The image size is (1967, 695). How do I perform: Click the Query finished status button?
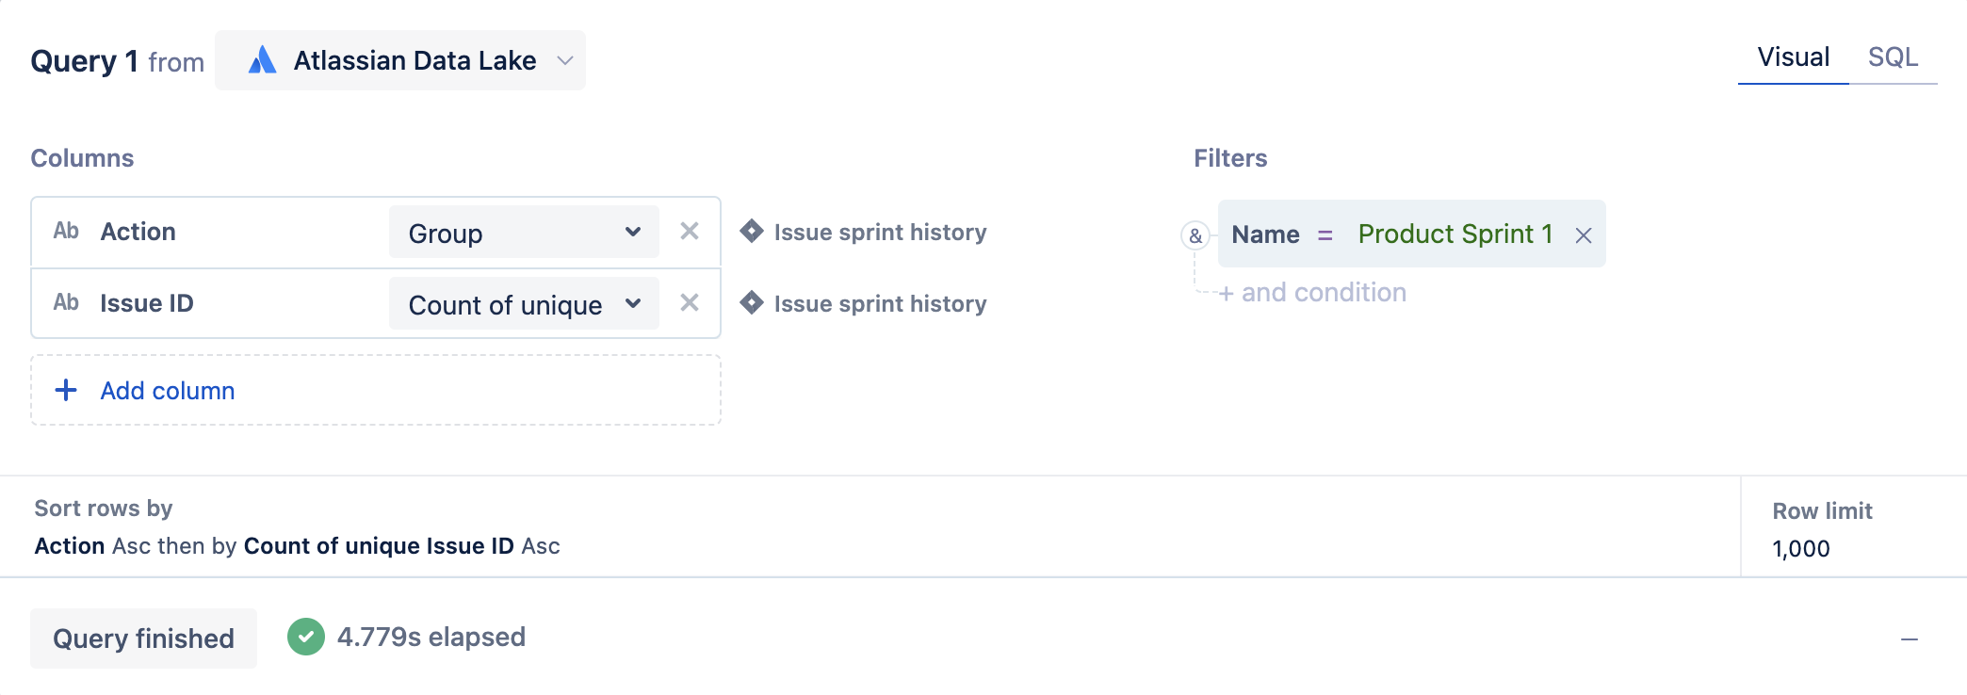[x=143, y=638]
